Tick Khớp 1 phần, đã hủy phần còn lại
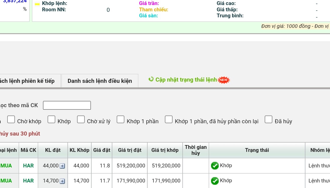The width and height of the screenshot is (330, 188). [x=169, y=119]
